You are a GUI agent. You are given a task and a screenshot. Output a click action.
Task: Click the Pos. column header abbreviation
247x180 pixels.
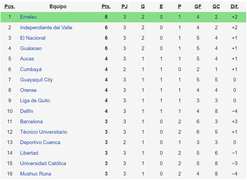click(10, 7)
